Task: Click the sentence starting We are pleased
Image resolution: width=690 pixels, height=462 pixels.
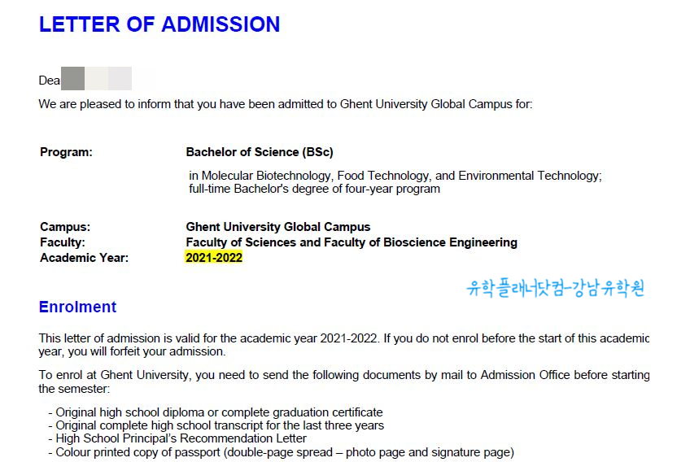Action: pyautogui.click(x=286, y=104)
